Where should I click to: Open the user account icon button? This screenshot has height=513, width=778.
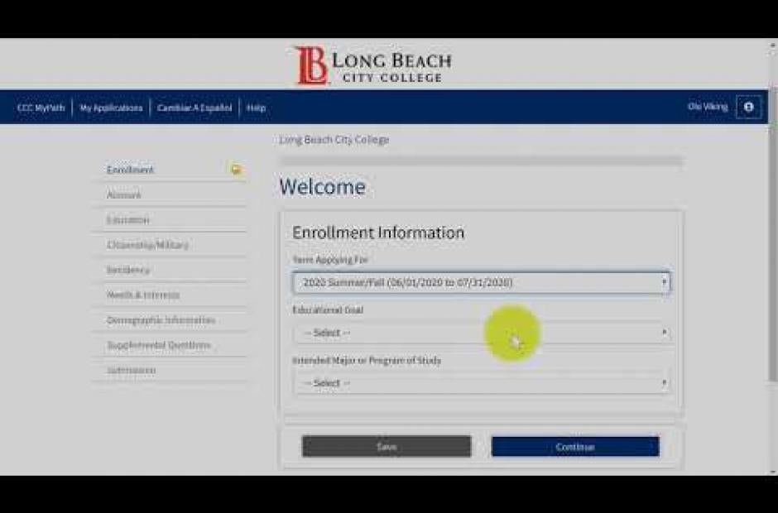(x=748, y=107)
